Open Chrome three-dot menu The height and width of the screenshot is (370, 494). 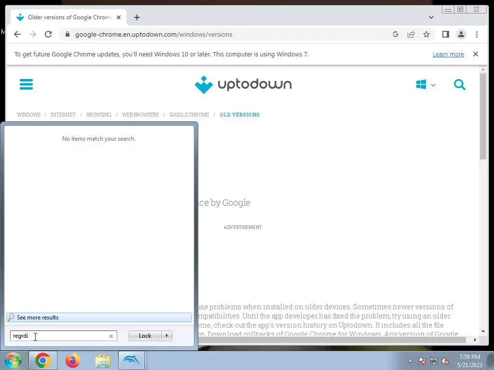point(477,34)
